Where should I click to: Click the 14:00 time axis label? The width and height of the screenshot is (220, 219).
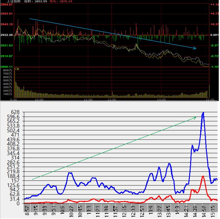coord(161,100)
